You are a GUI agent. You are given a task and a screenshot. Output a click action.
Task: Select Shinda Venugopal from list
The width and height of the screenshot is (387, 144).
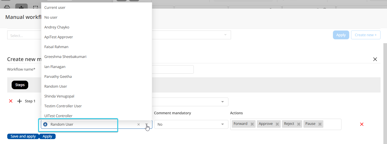pos(96,96)
